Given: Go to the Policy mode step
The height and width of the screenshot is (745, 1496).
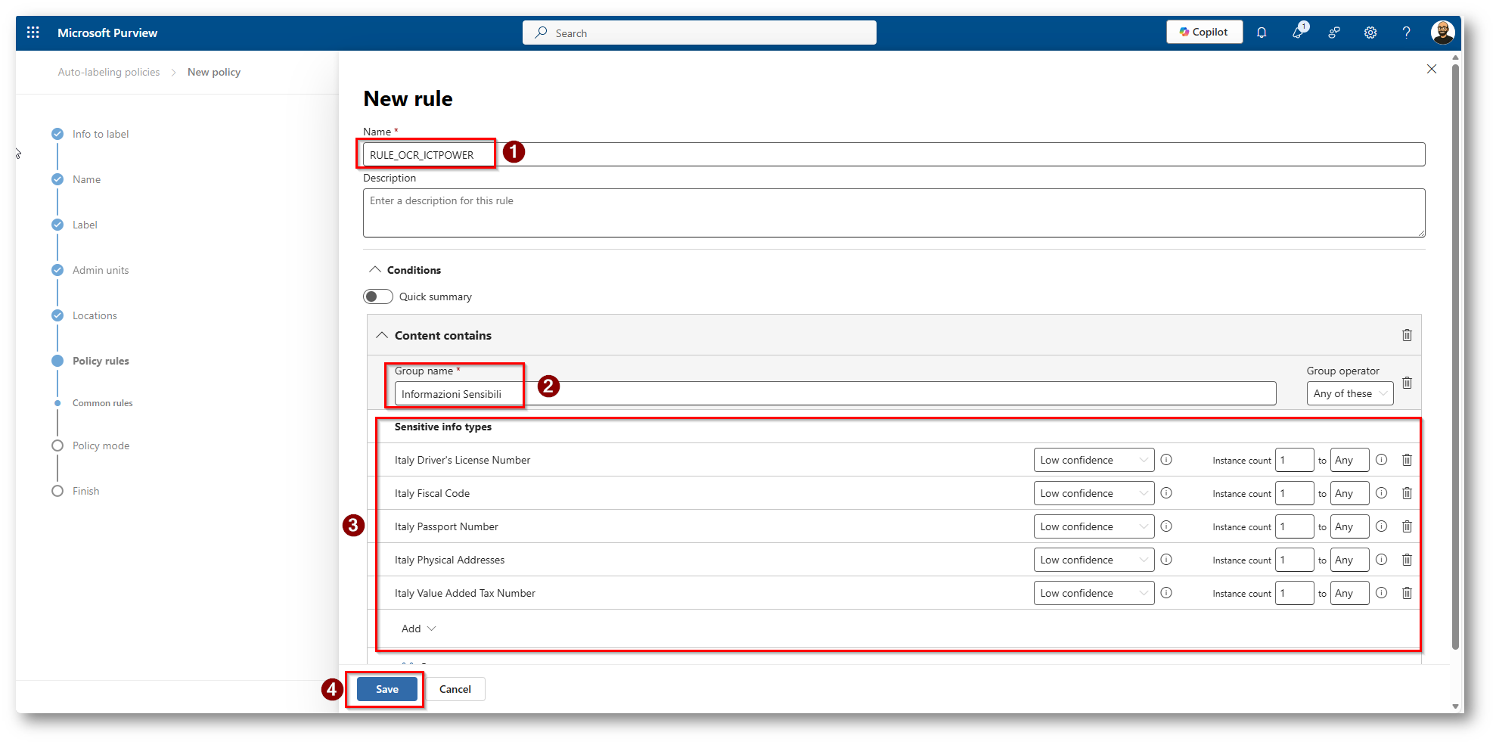Looking at the screenshot, I should [x=101, y=445].
